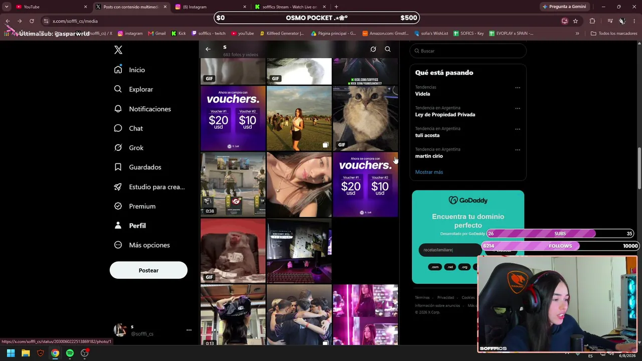The image size is (642, 361).
Task: Search the profile with the magnifier icon
Action: pyautogui.click(x=388, y=49)
